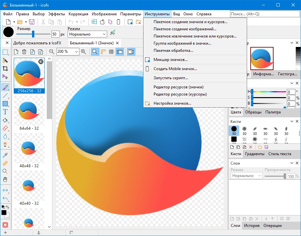Open the Файл menu

[x=8, y=14]
